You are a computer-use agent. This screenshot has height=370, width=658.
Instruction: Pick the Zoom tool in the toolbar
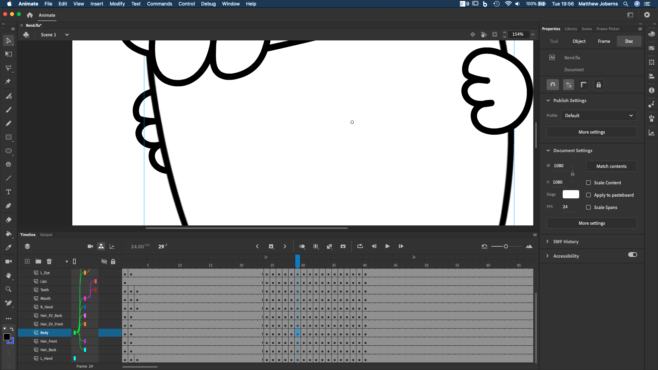[x=9, y=289]
